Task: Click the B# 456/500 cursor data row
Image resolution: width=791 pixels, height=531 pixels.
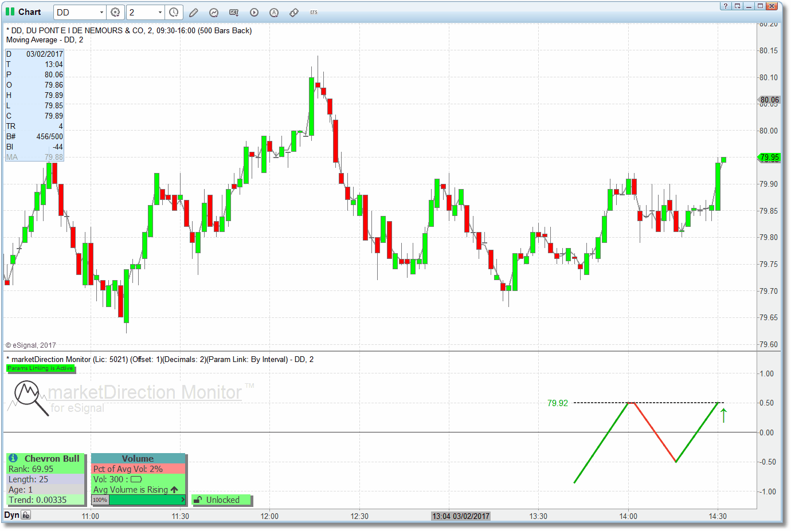Action: 34,136
